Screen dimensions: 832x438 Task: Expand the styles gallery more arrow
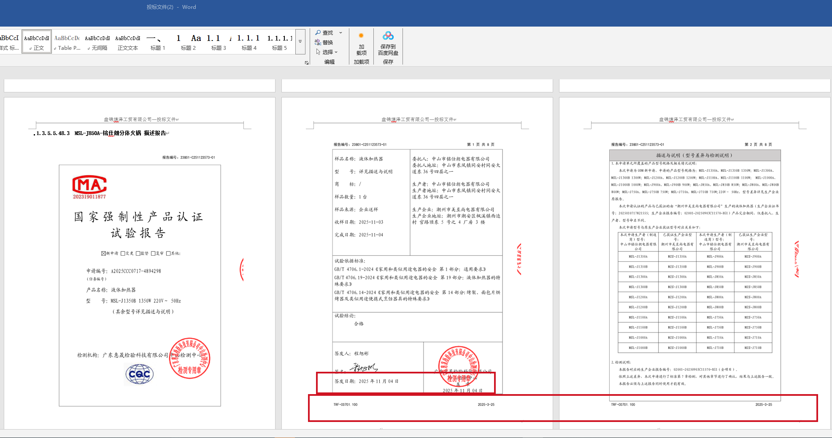coord(300,42)
